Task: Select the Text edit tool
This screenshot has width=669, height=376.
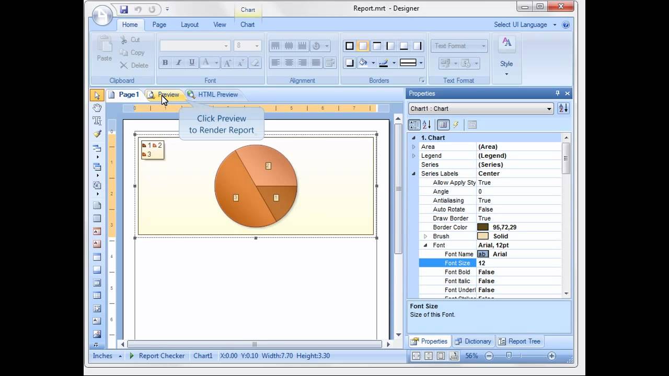Action: pos(97,121)
